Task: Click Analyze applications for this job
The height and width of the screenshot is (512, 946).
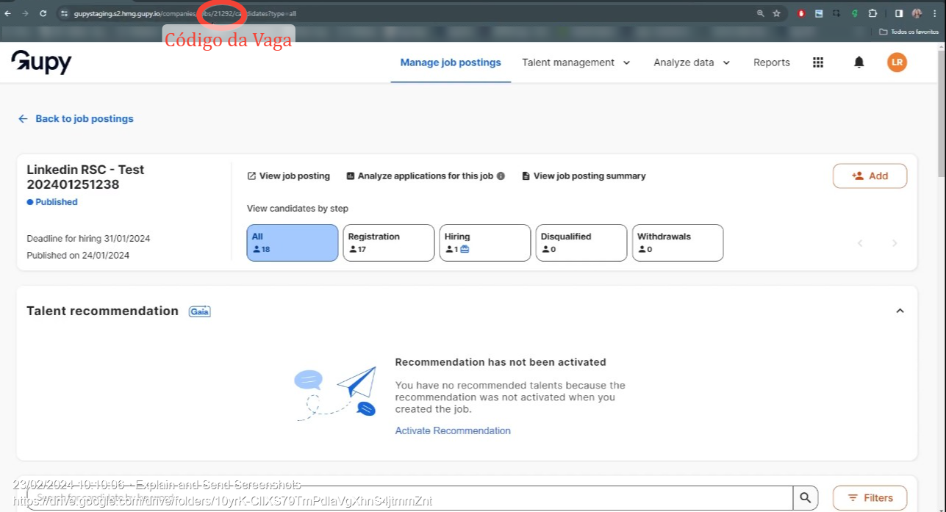Action: (x=420, y=176)
